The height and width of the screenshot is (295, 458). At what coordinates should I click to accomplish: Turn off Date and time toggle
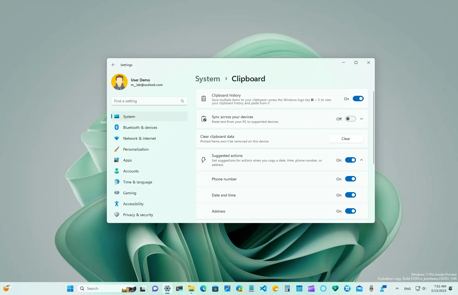(x=351, y=195)
